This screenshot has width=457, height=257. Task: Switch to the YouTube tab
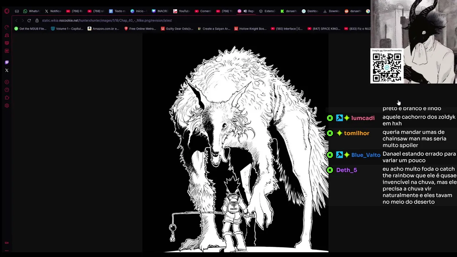181,11
